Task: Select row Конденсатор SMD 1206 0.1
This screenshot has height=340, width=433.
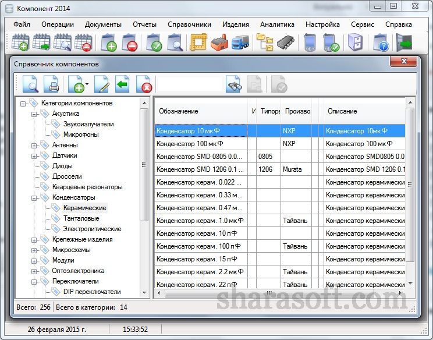Action: point(280,169)
